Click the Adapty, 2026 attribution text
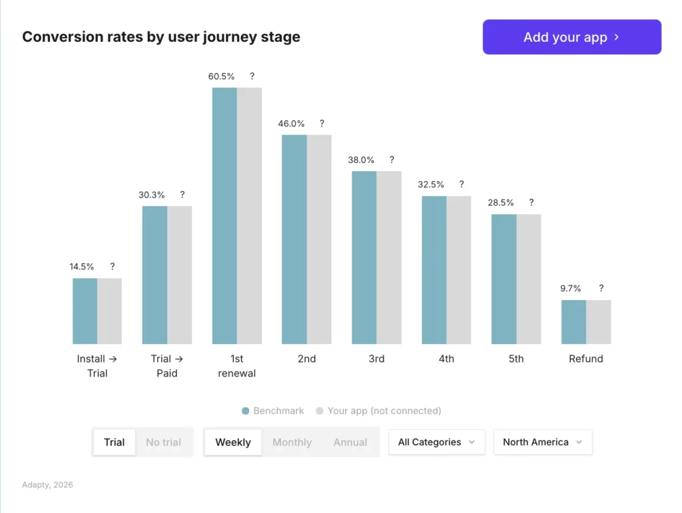The image size is (682, 513). (x=47, y=485)
